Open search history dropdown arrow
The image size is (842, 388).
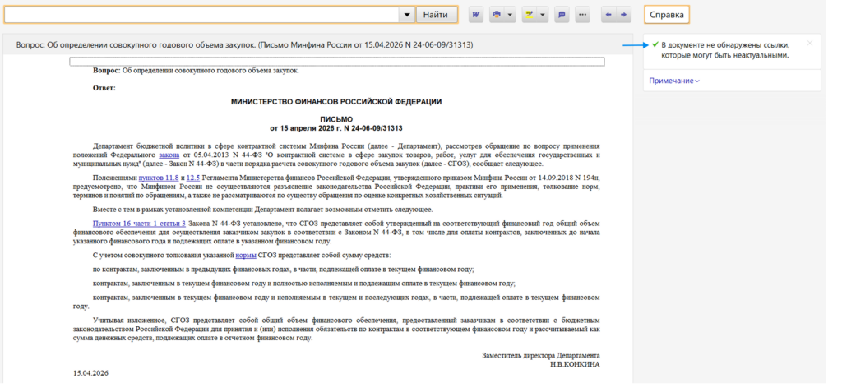[x=406, y=15]
